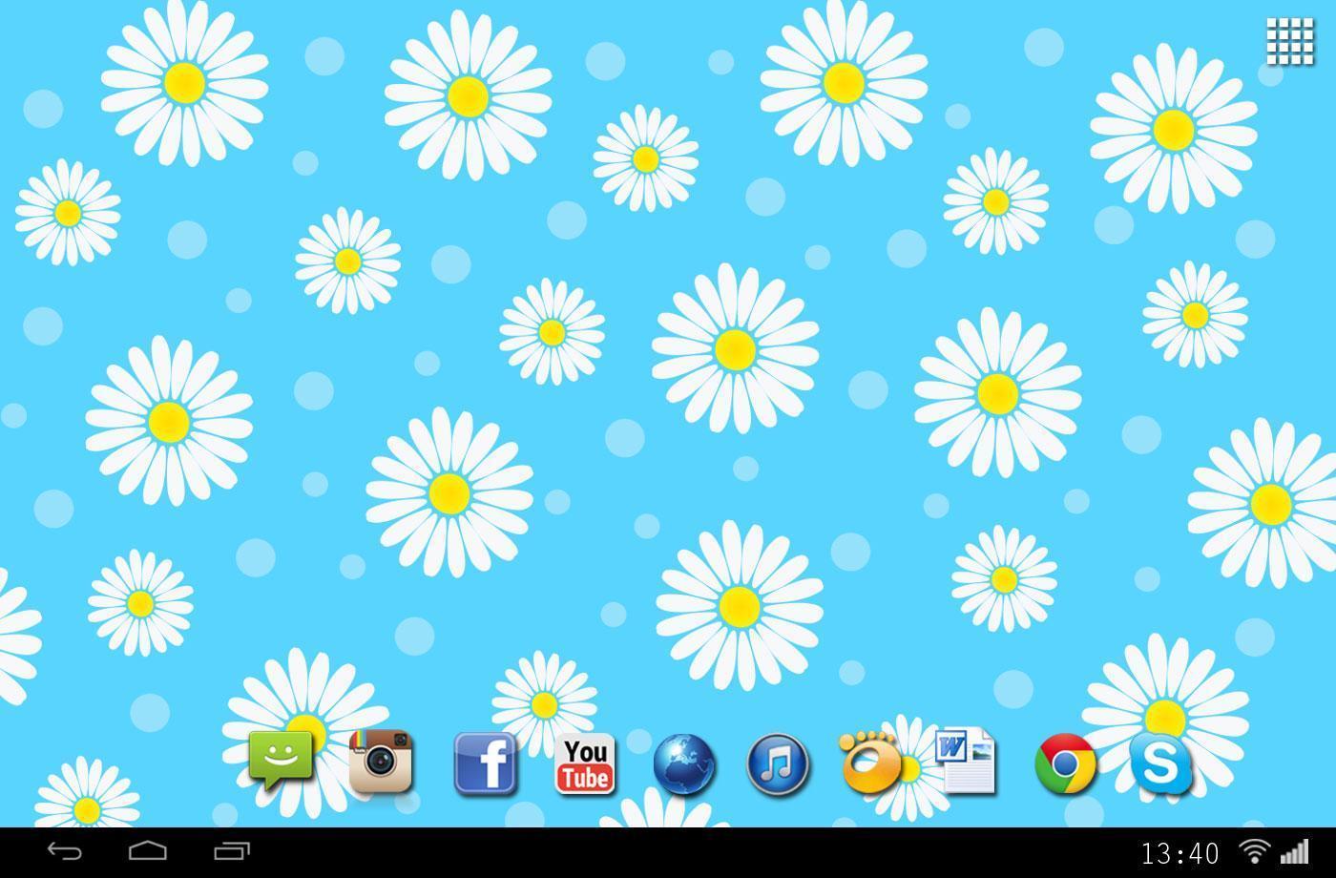Open the green Messaging app
The width and height of the screenshot is (1336, 878).
coord(281,761)
